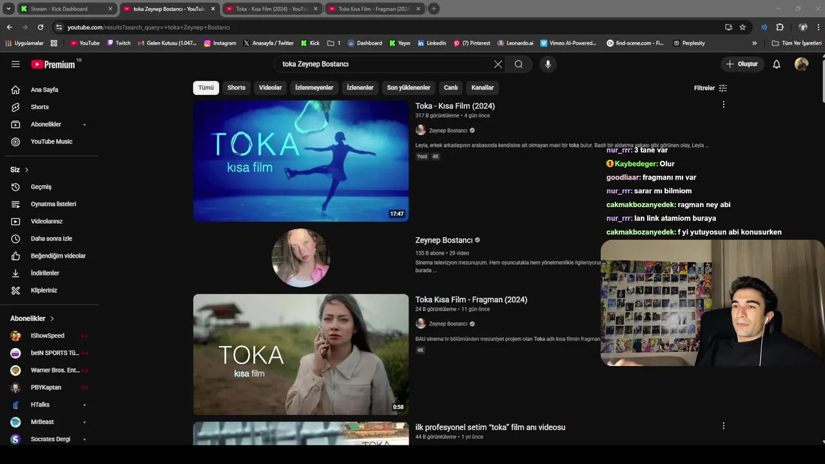Open the Toka Kısa Film - Fragman (2024) title
This screenshot has height=464, width=825.
click(471, 300)
